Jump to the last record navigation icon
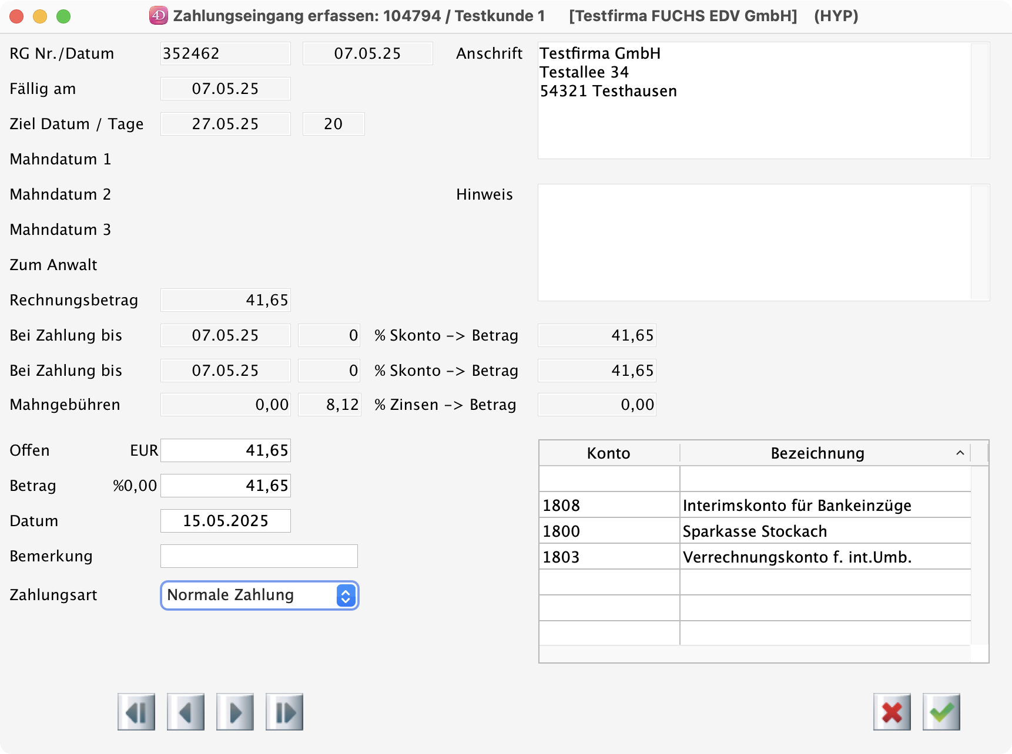 284,712
